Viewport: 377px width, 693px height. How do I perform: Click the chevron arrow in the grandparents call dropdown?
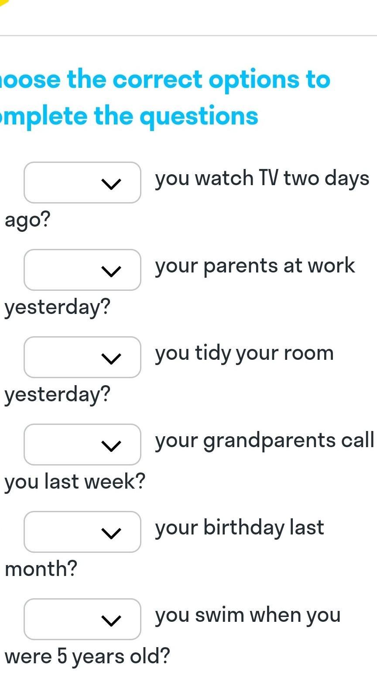click(x=111, y=446)
